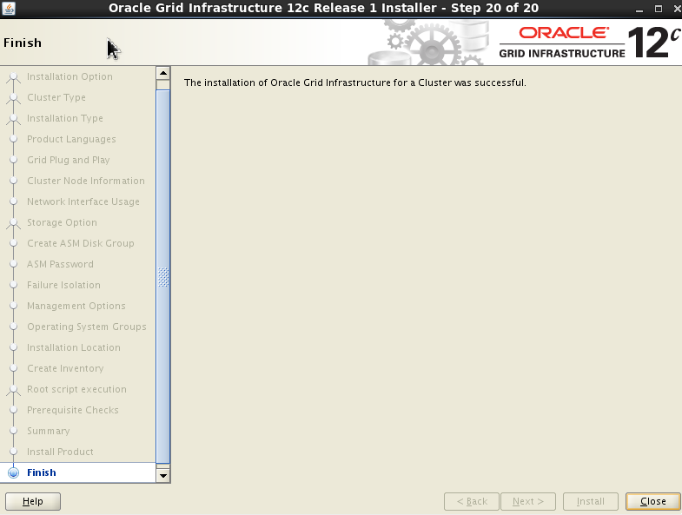
Task: Click the step list scroll down arrow
Action: click(163, 475)
